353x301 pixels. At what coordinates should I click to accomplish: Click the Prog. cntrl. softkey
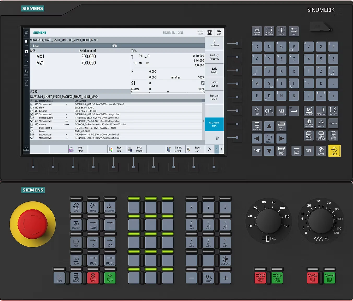point(117,149)
